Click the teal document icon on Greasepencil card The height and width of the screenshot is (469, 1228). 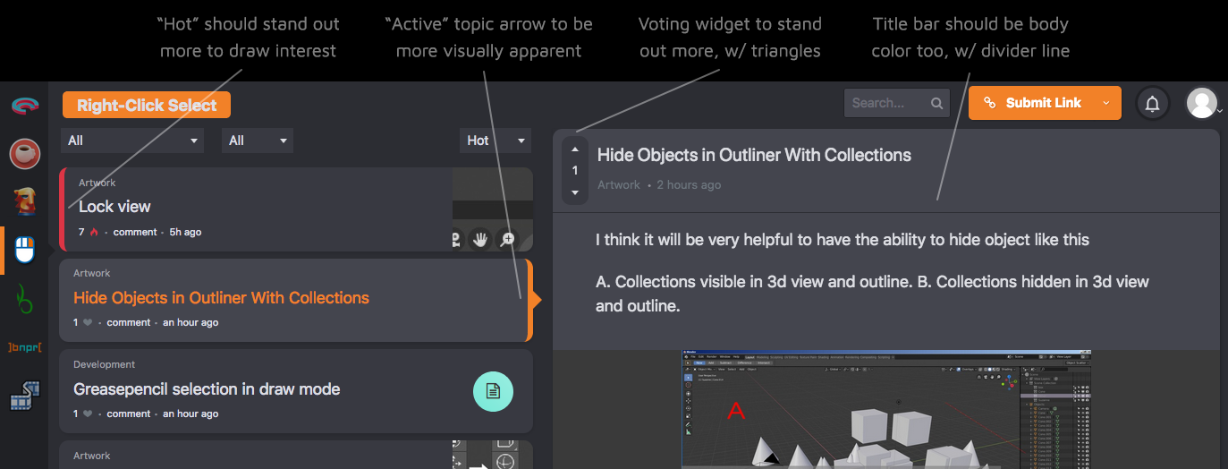pyautogui.click(x=493, y=391)
